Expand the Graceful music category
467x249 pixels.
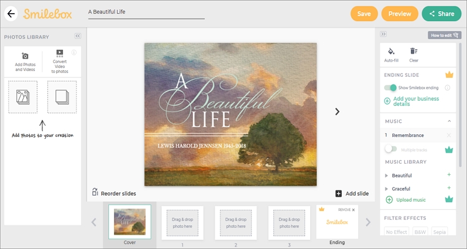[387, 189]
